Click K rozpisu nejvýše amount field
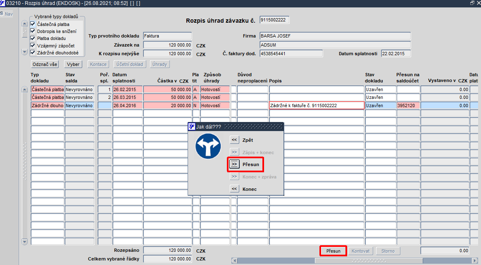Screen dimensions: 481x265 click(167, 54)
